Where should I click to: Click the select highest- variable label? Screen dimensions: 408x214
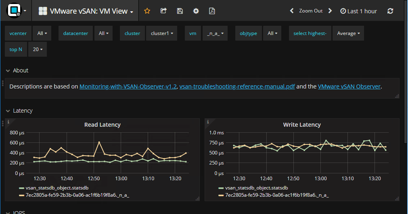310,33
